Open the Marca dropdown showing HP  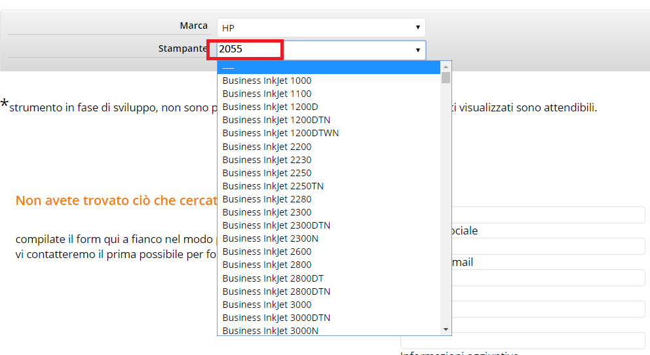pyautogui.click(x=320, y=28)
